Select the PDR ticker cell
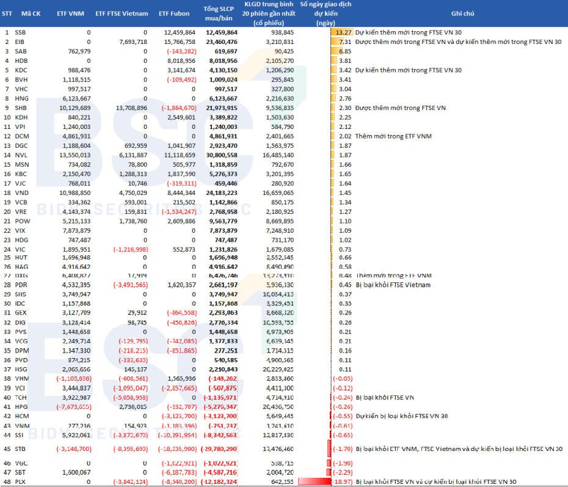568x487 pixels. pyautogui.click(x=21, y=285)
